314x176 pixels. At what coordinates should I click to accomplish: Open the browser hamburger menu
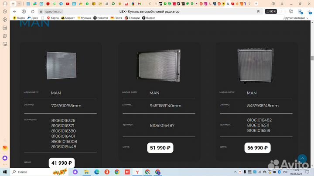click(282, 3)
